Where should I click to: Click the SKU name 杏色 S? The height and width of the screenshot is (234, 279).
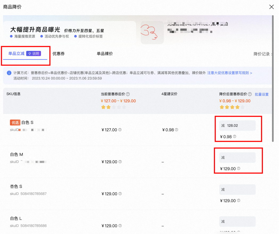point(16,187)
